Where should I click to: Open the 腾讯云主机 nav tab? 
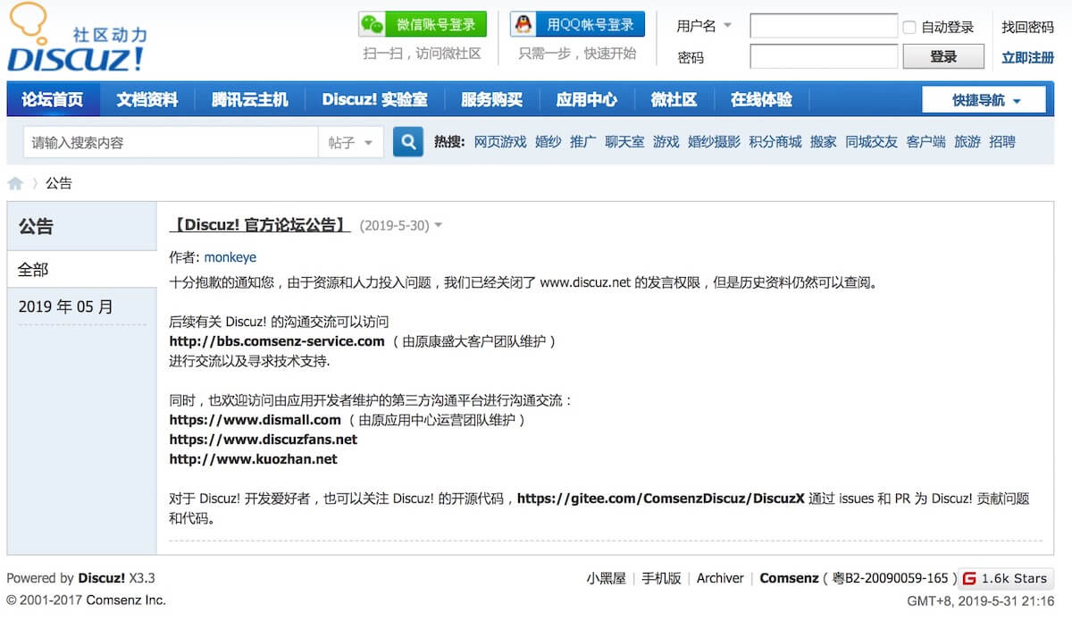point(250,100)
